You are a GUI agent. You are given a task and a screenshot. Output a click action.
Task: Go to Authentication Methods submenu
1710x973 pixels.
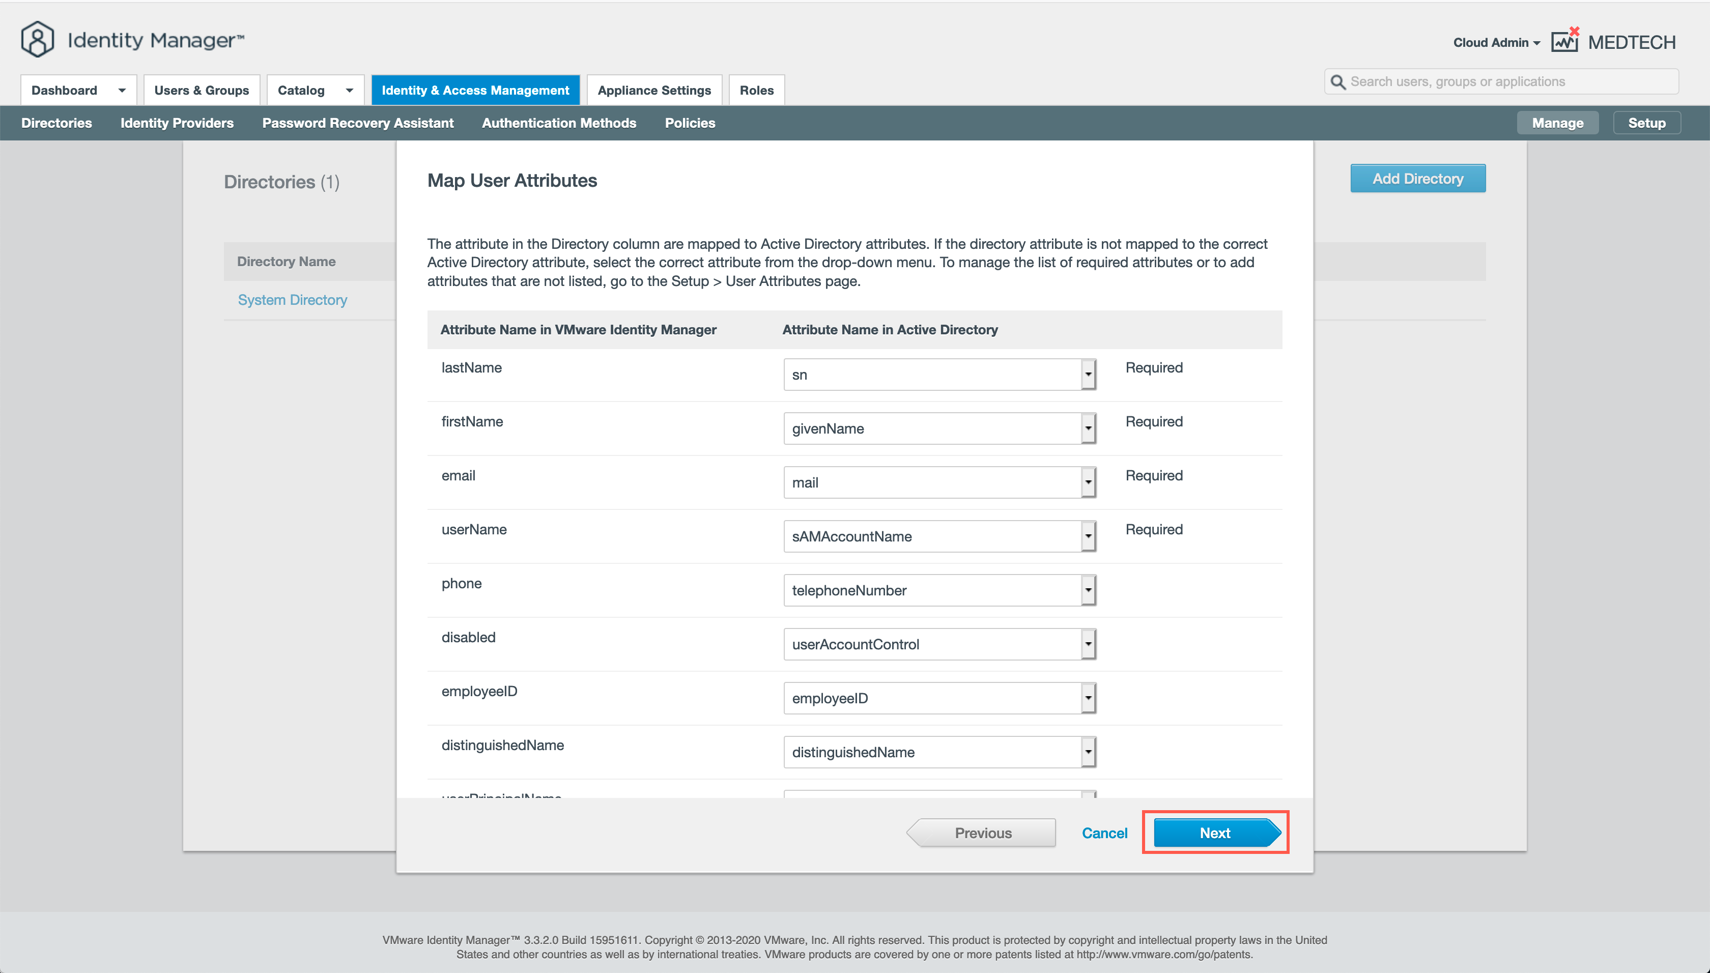(559, 123)
